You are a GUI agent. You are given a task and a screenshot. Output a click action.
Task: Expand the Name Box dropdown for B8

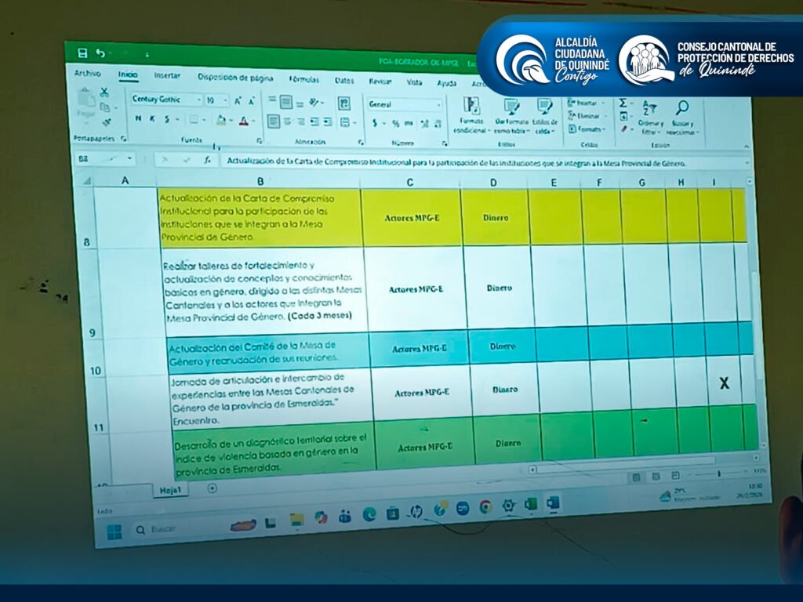(x=129, y=158)
